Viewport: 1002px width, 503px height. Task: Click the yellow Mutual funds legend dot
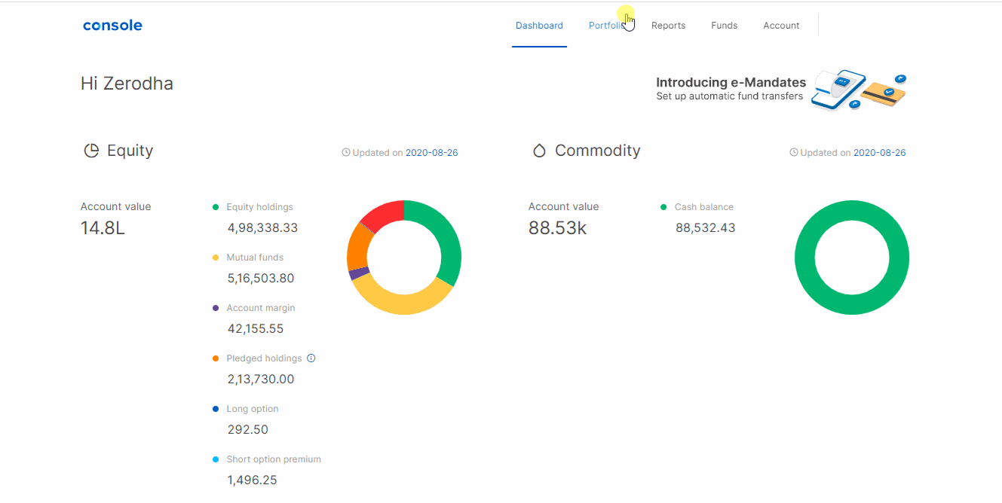pyautogui.click(x=216, y=258)
